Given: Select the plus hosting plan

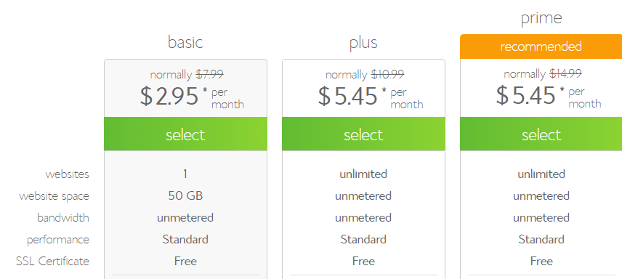Looking at the screenshot, I should 363,134.
